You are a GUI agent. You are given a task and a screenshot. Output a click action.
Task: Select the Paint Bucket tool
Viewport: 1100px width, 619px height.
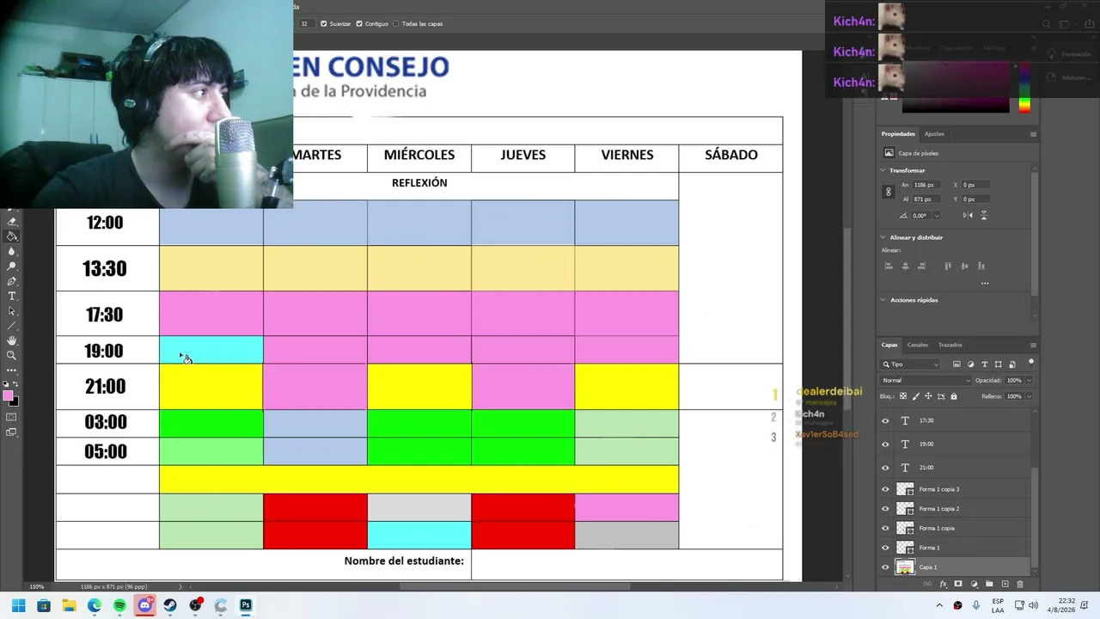12,236
